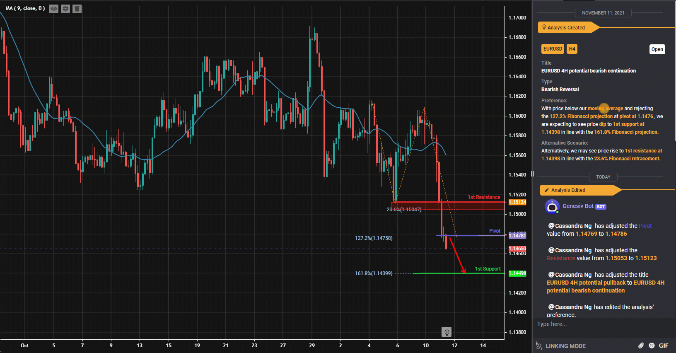Click the NOVEMBER 11, 2021 date separator
The image size is (676, 353).
tap(603, 13)
